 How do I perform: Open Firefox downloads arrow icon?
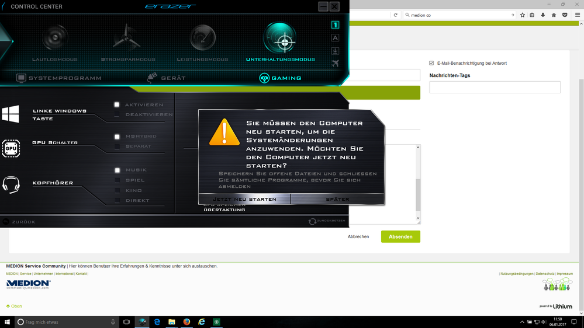pos(543,15)
